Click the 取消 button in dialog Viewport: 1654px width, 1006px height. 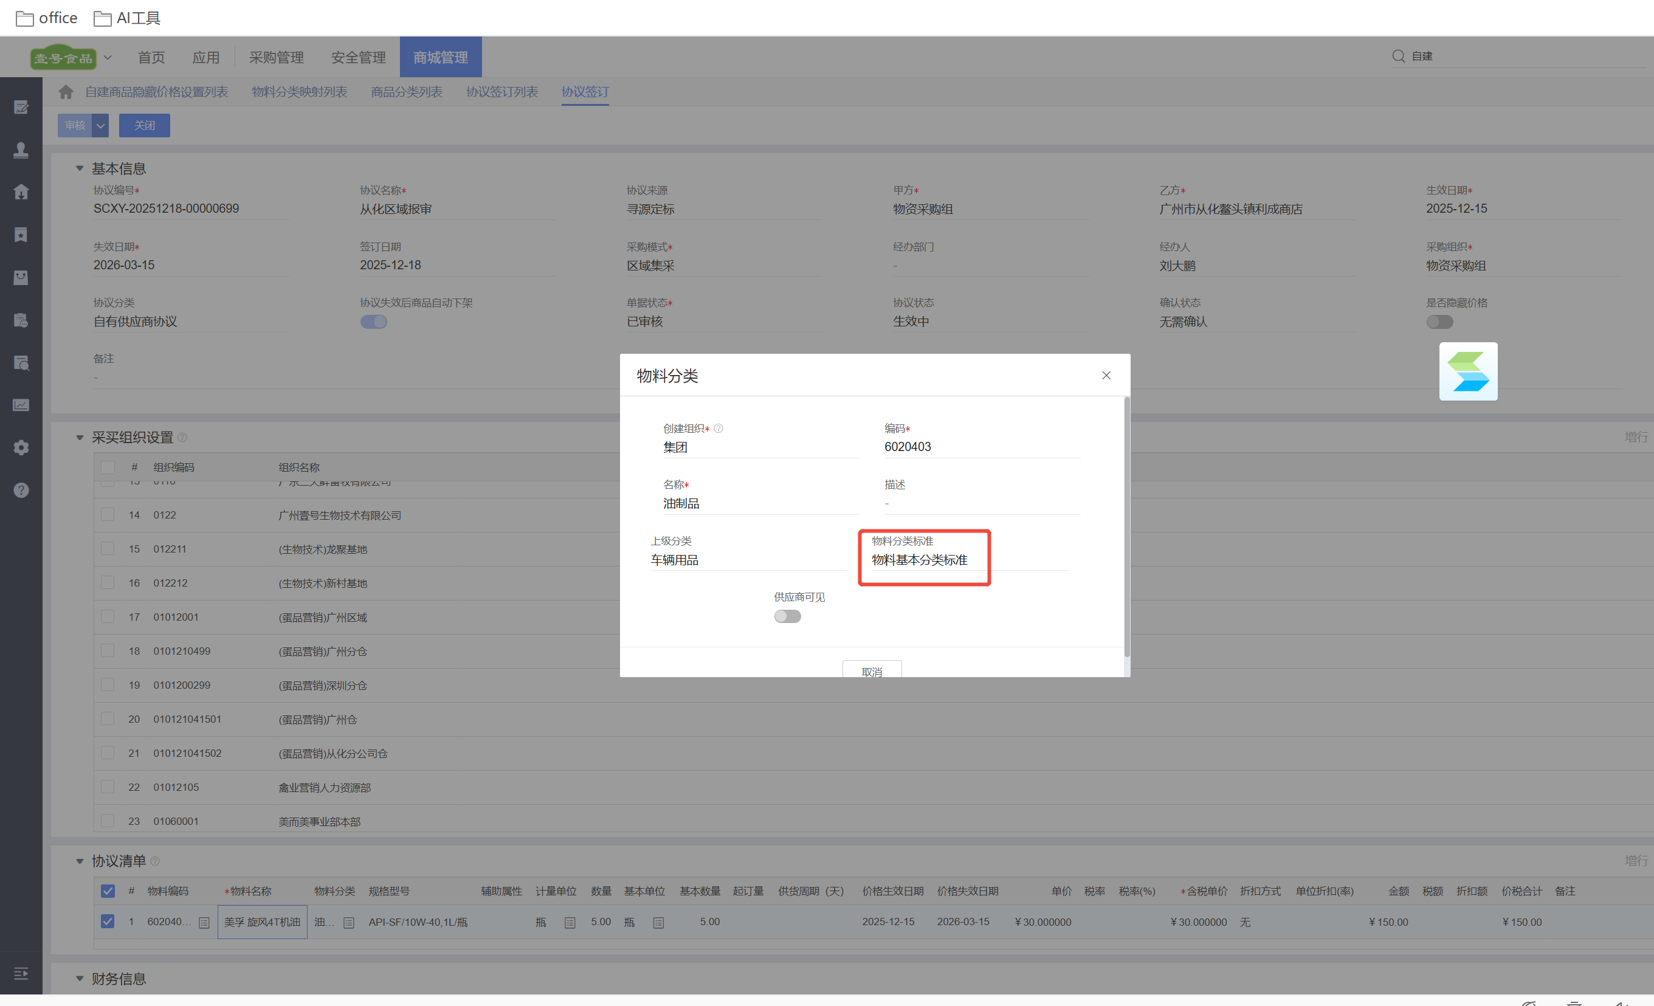tap(871, 671)
